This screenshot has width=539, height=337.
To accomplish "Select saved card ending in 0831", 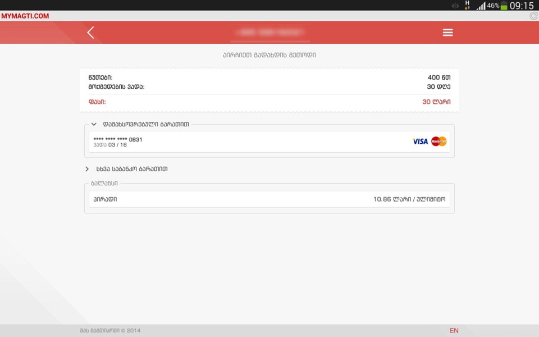I will click(269, 142).
